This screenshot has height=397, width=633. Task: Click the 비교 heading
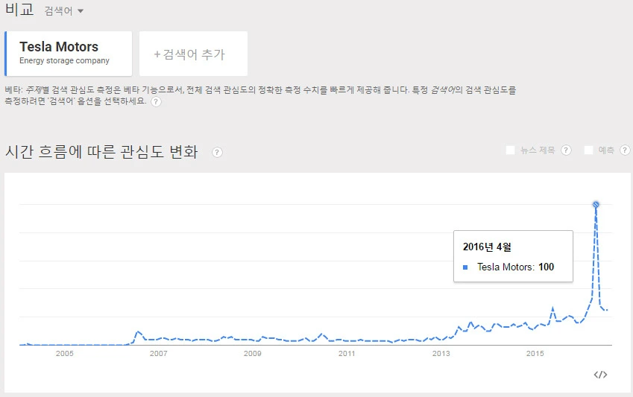coord(19,10)
